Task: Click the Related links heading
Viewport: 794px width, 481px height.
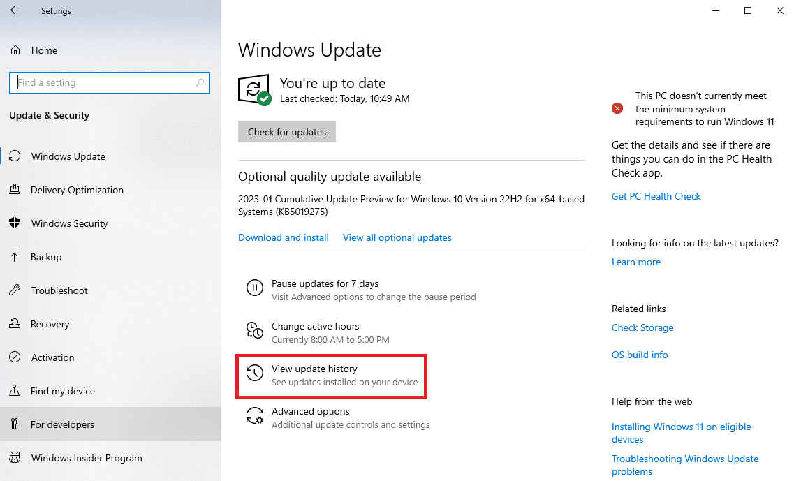Action: pos(638,309)
